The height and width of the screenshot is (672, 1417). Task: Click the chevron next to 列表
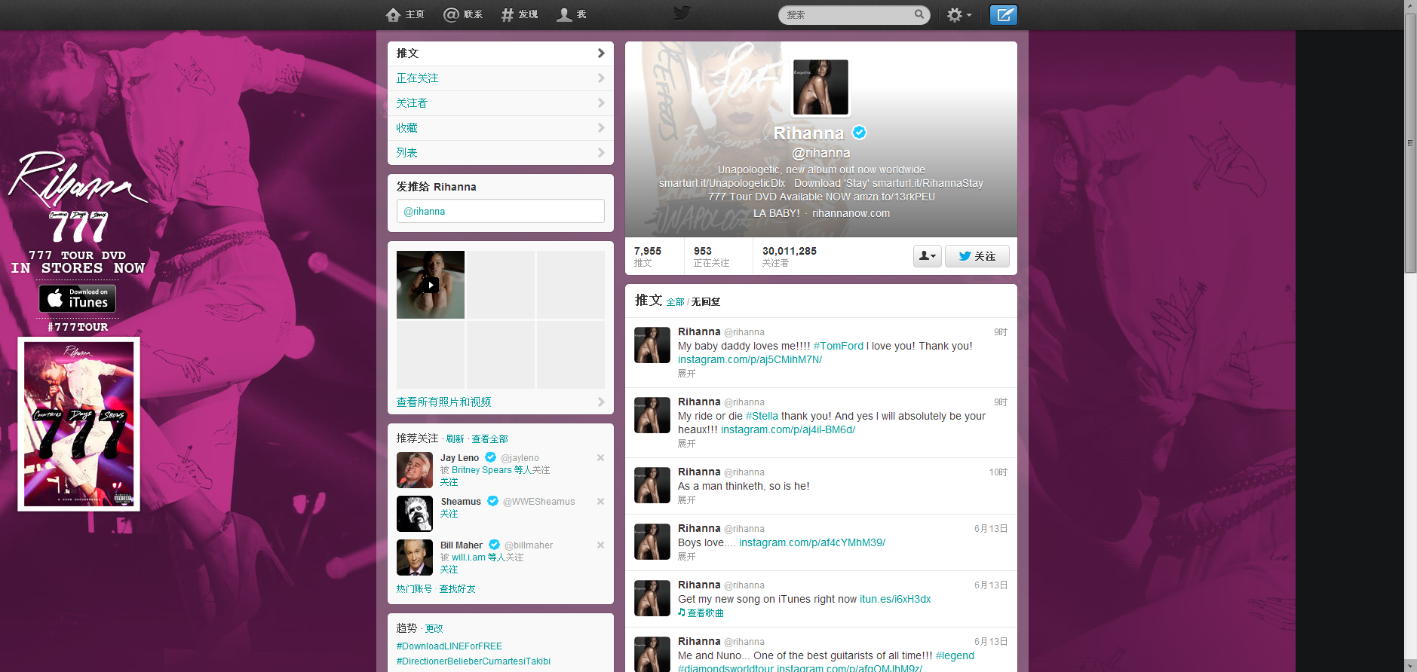601,153
